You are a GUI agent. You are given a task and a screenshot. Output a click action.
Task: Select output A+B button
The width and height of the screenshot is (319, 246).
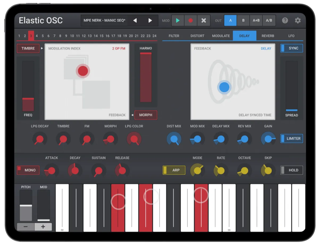pyautogui.click(x=256, y=20)
